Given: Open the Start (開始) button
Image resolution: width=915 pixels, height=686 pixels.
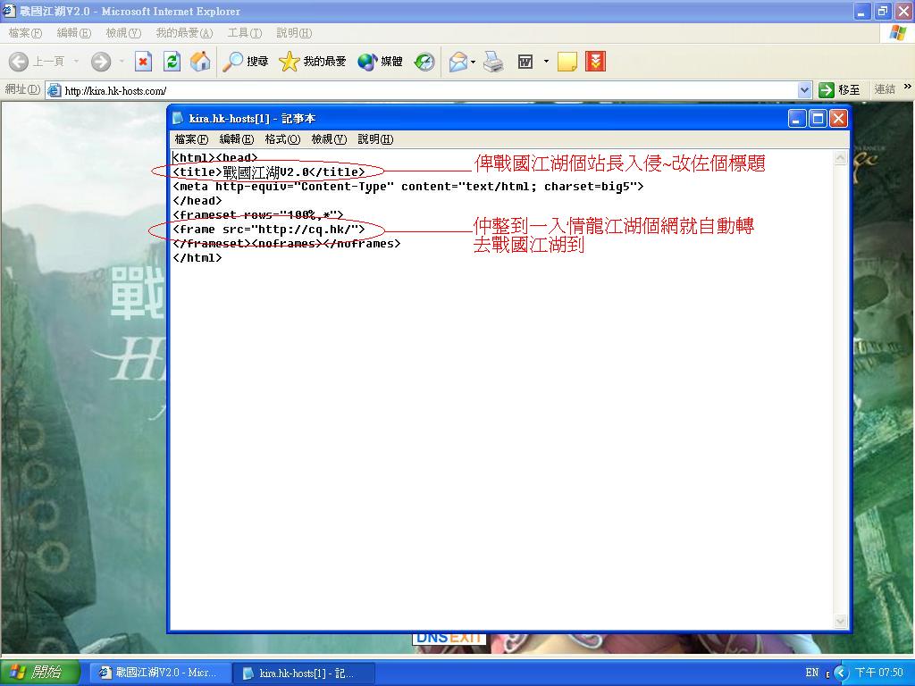Looking at the screenshot, I should coord(39,673).
